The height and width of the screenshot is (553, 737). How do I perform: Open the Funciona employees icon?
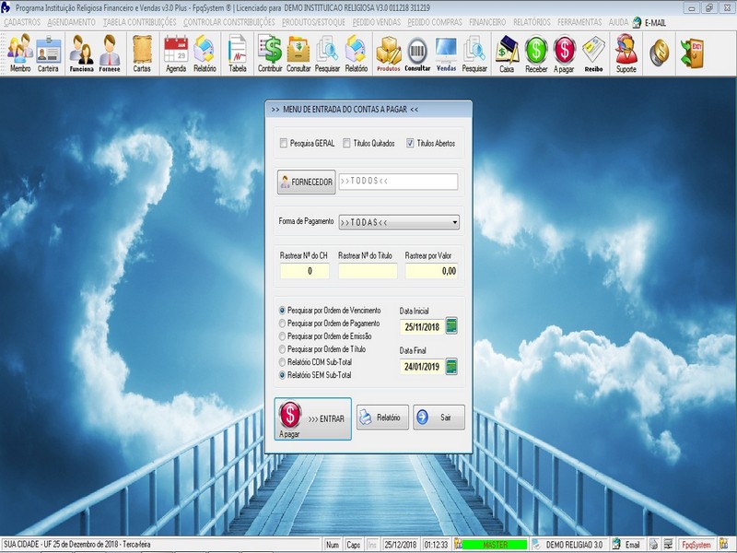coord(81,53)
